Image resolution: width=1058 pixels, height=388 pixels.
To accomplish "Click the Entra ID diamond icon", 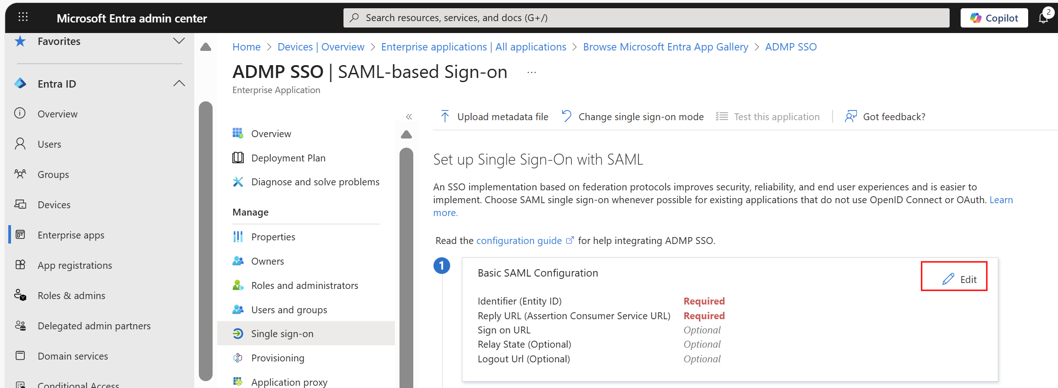I will (x=20, y=83).
